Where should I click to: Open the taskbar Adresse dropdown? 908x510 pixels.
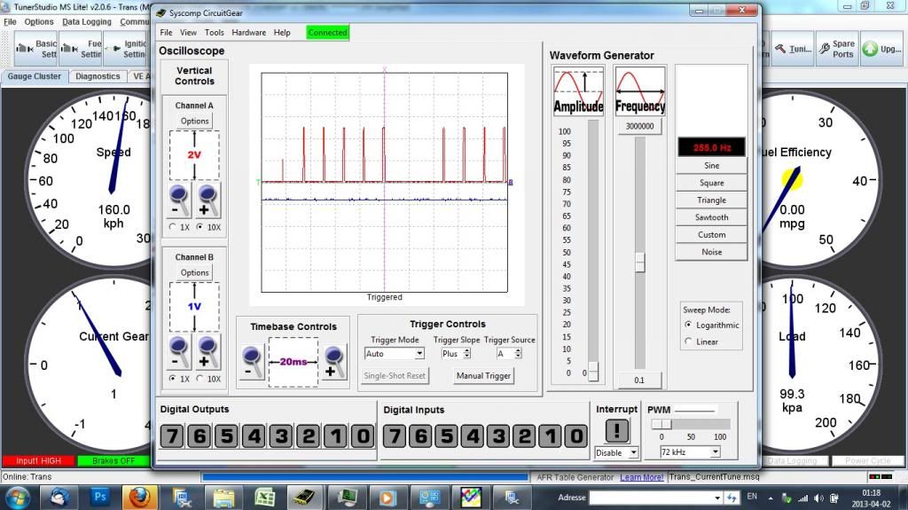[x=716, y=498]
